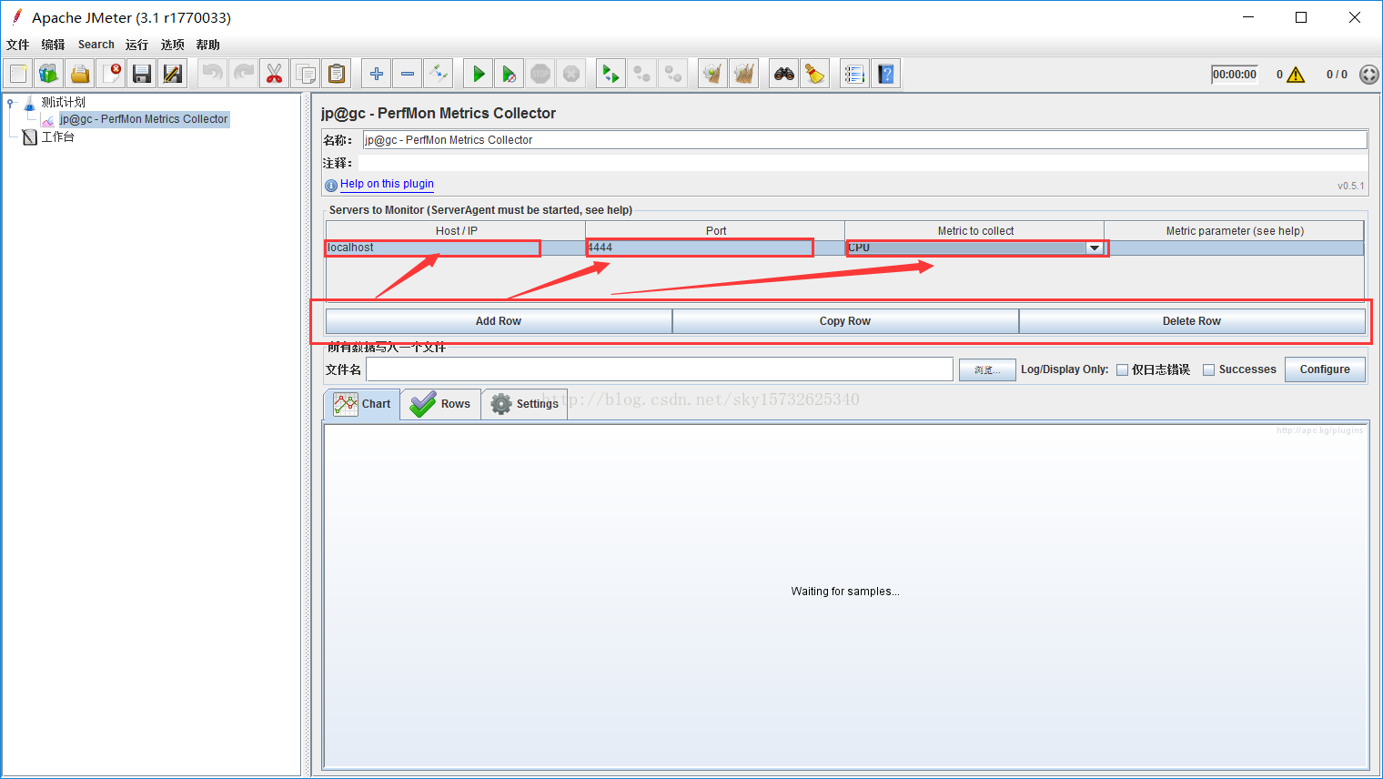Click the Delete Row button

click(1192, 321)
